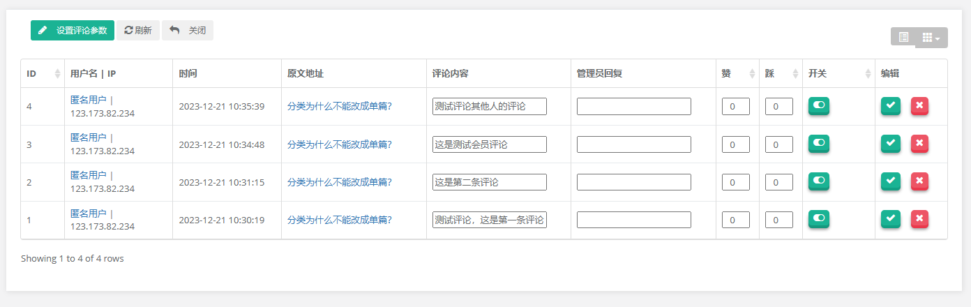Screen dimensions: 971x307
Task: Turn off the switch for comment ID 3
Action: (819, 142)
